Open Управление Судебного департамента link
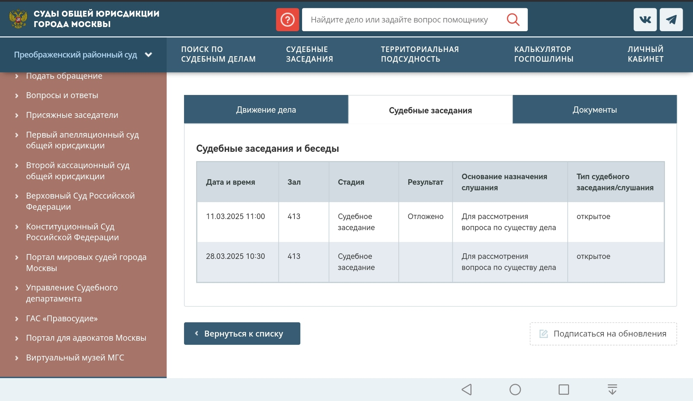The height and width of the screenshot is (401, 693). click(72, 293)
